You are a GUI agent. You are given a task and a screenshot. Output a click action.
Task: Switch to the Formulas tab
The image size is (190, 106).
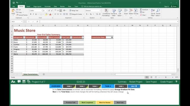coord(47,6)
